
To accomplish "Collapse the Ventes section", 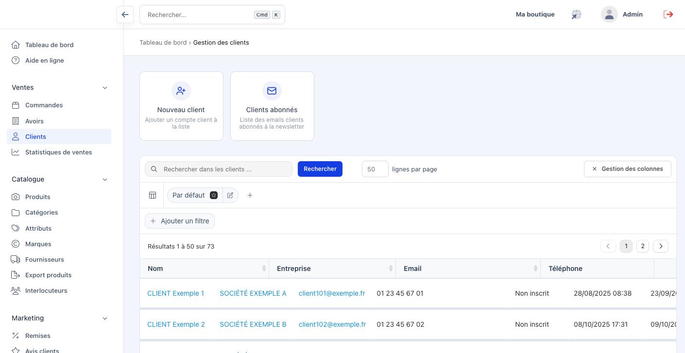I will [x=105, y=87].
